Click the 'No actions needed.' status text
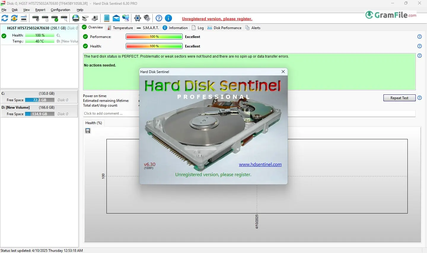This screenshot has height=253, width=427. click(x=100, y=65)
